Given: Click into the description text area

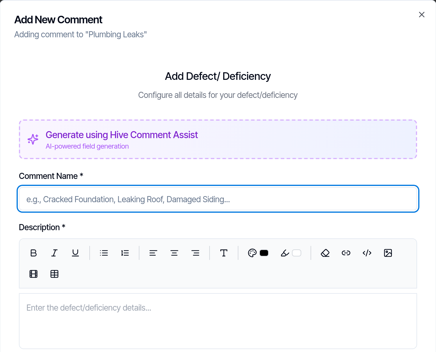Looking at the screenshot, I should tap(218, 321).
